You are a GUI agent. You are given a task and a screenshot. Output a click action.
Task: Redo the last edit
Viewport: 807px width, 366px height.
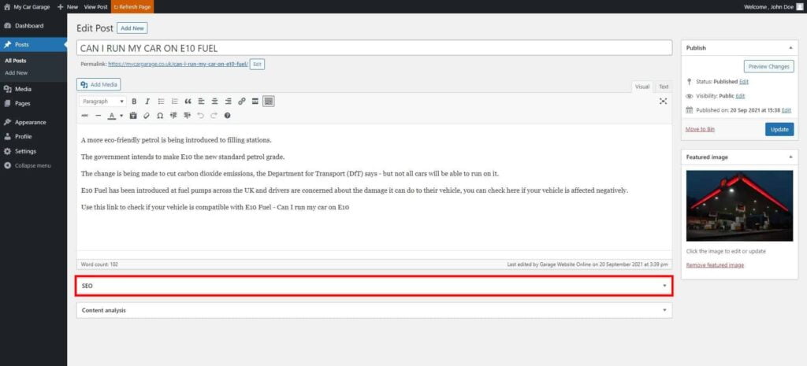[x=214, y=116]
